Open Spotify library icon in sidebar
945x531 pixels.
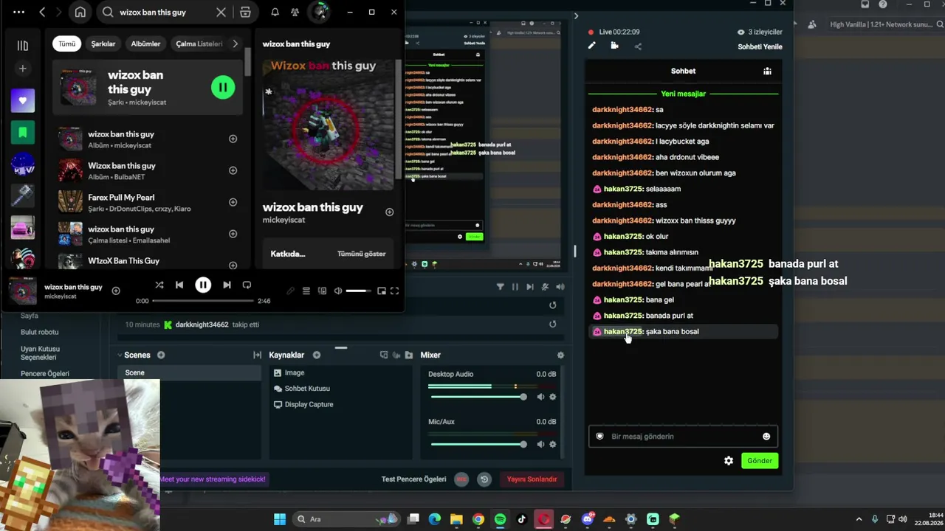[x=23, y=46]
